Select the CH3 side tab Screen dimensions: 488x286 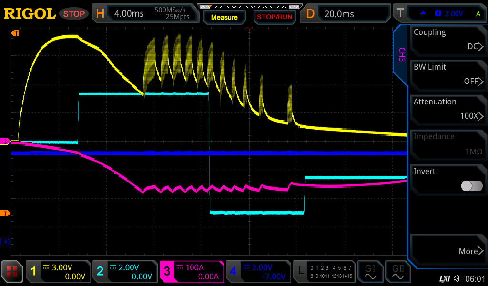click(401, 54)
